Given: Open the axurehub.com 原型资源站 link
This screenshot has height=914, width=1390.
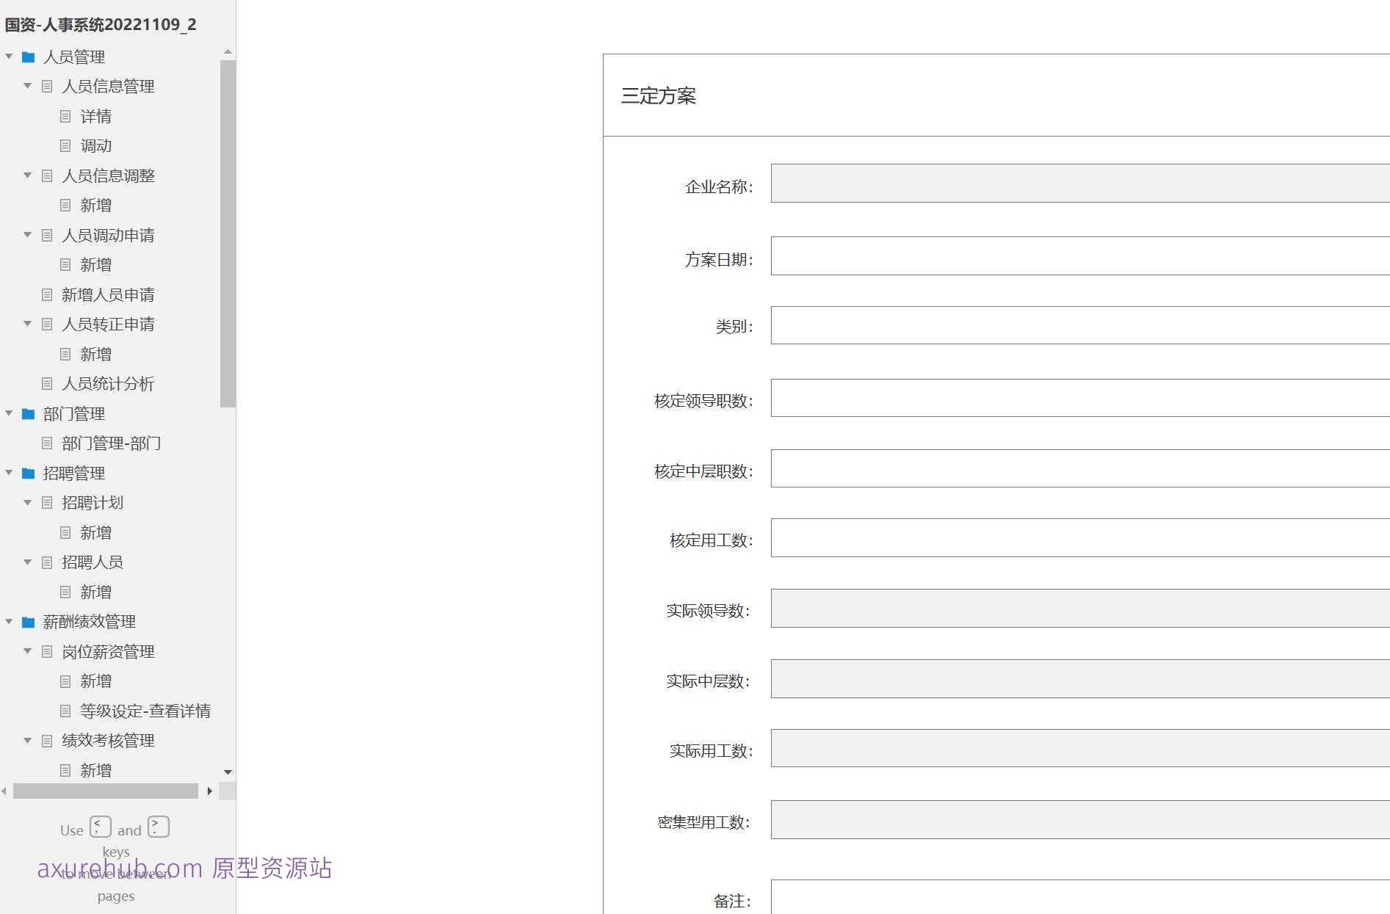Looking at the screenshot, I should click(x=184, y=868).
